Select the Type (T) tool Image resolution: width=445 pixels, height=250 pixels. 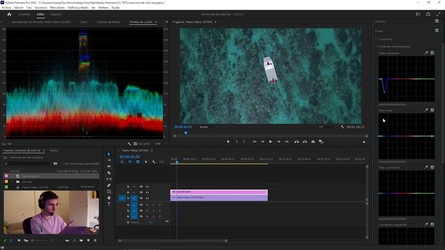coord(109,204)
